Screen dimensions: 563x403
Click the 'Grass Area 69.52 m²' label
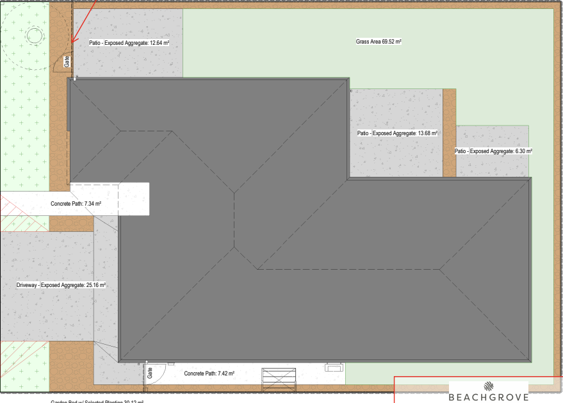[x=379, y=42]
